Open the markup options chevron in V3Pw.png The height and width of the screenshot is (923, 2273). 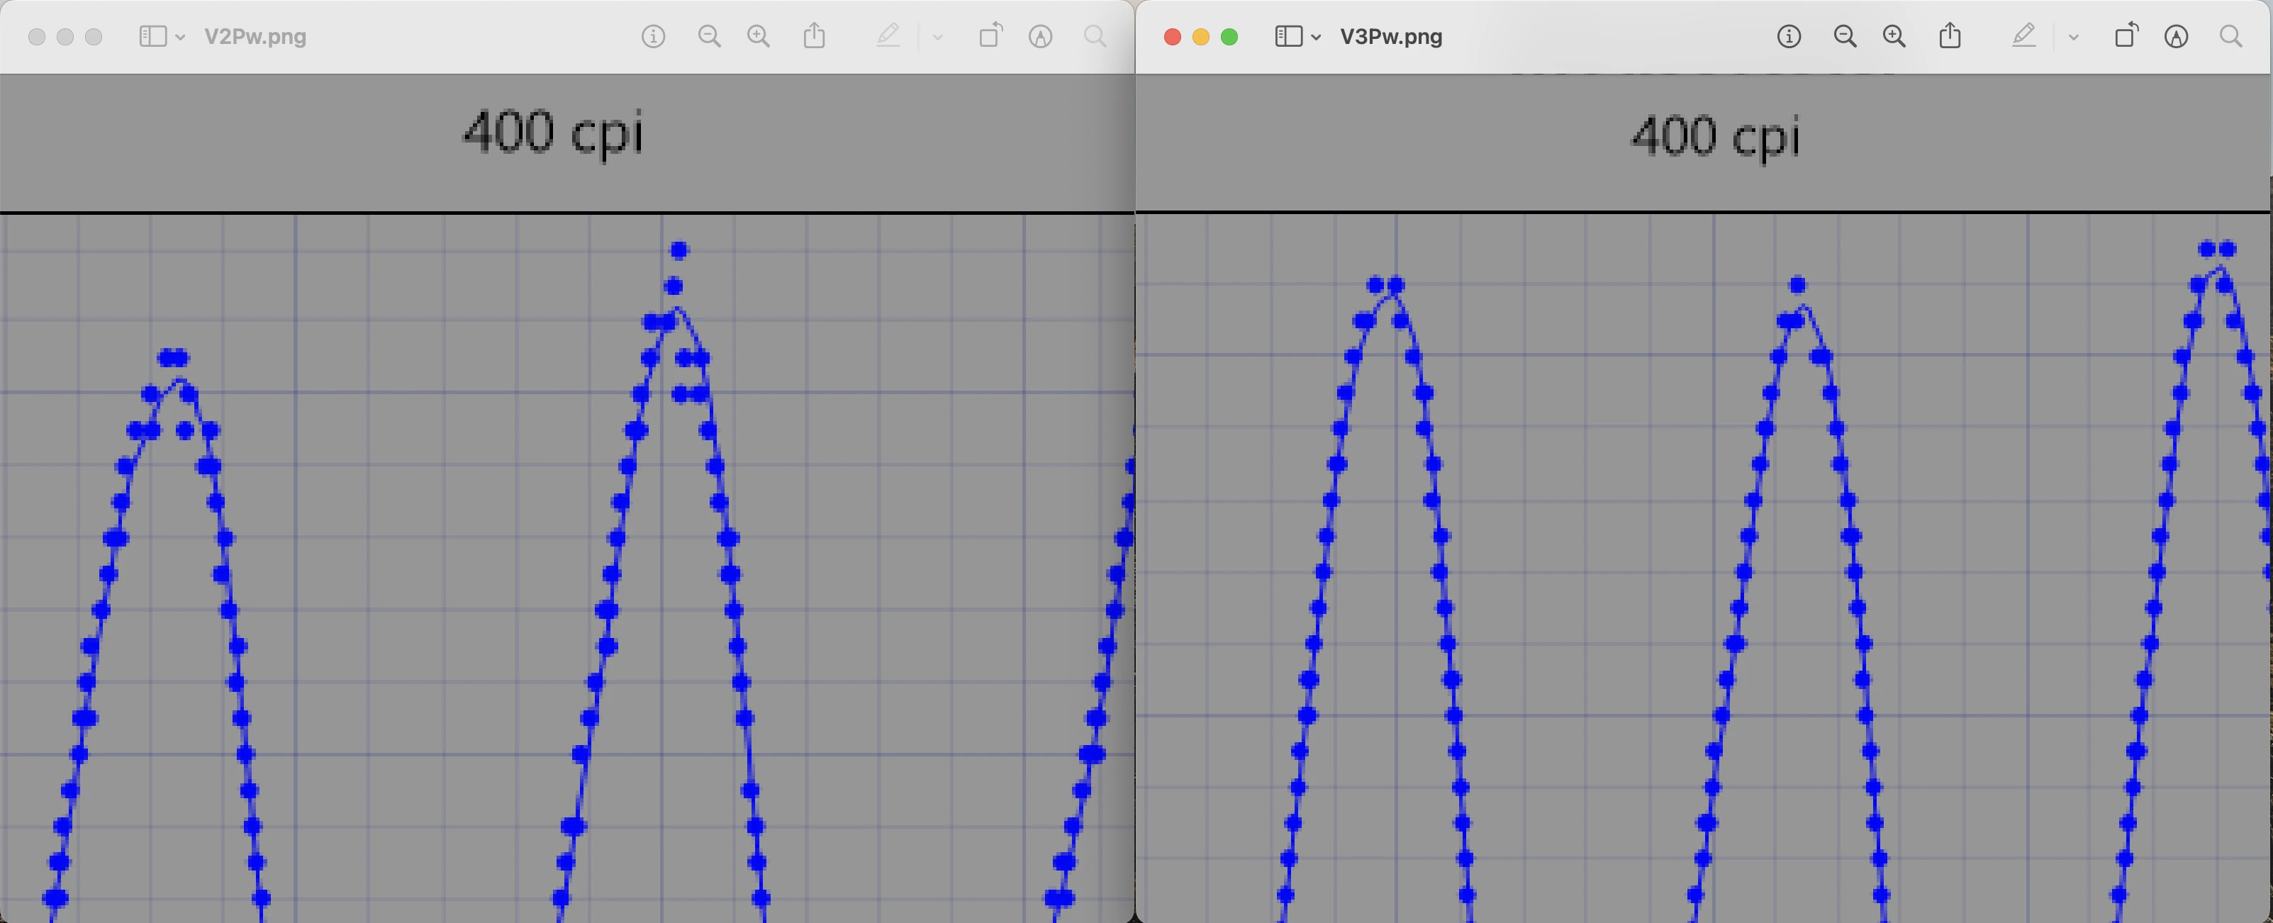pos(2074,37)
